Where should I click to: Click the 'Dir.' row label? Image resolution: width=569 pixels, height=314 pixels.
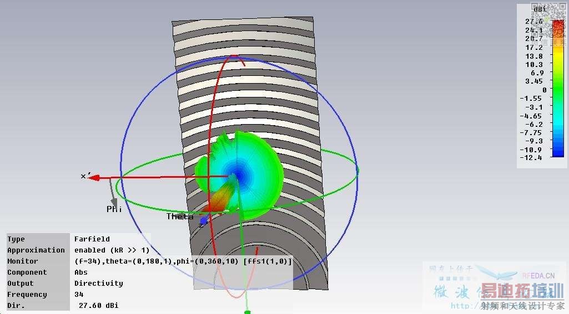coord(16,306)
